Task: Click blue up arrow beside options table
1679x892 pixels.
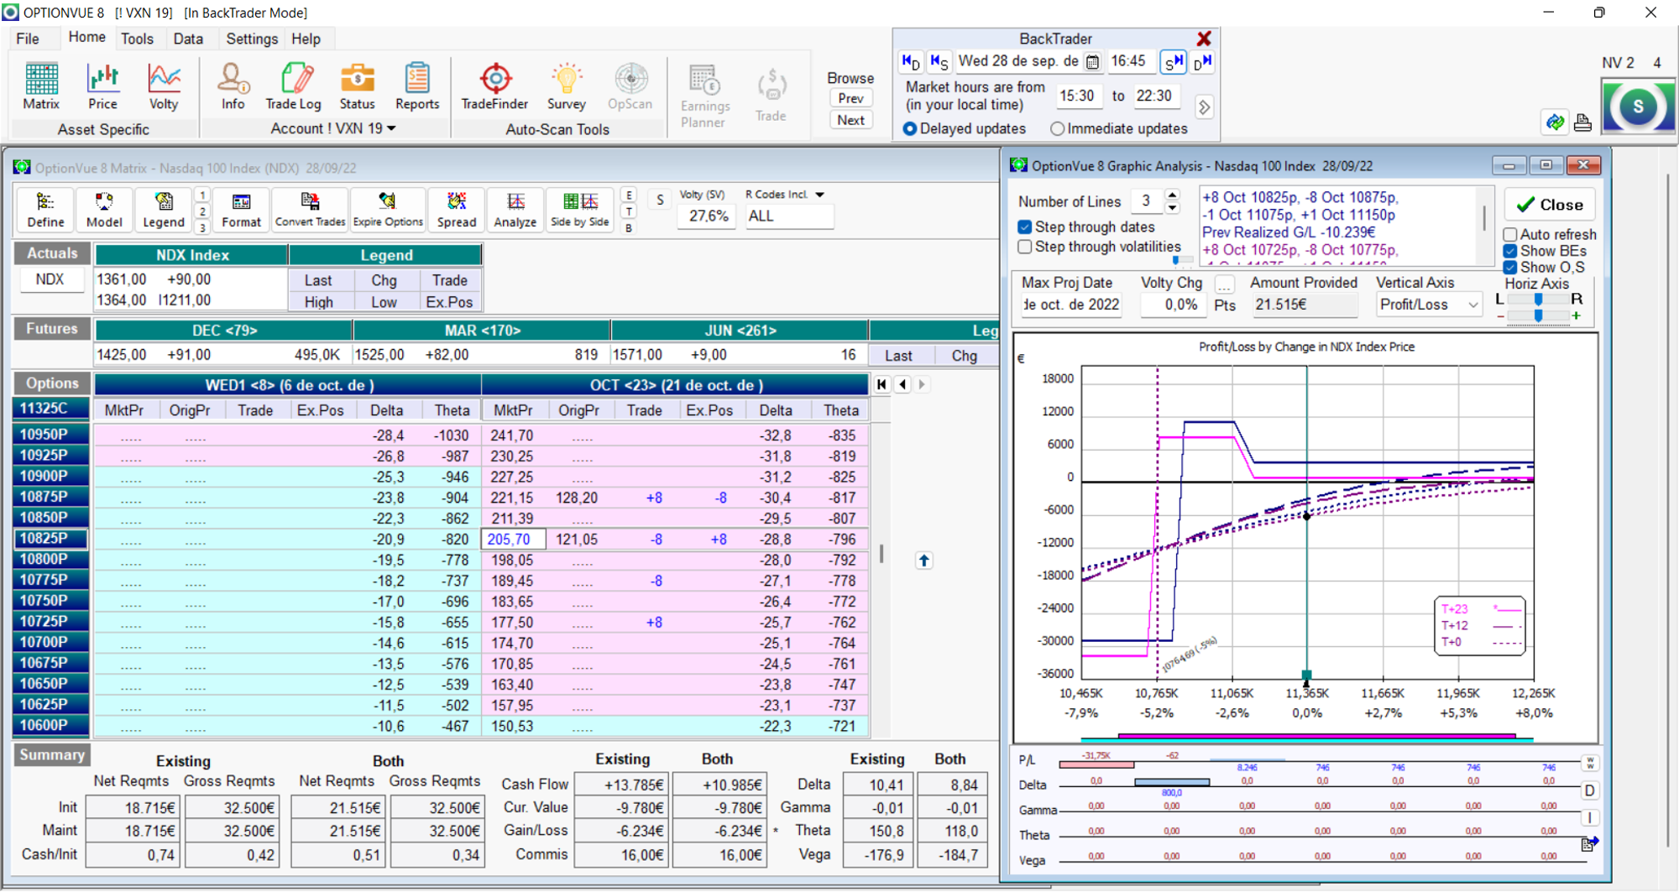Action: click(923, 561)
